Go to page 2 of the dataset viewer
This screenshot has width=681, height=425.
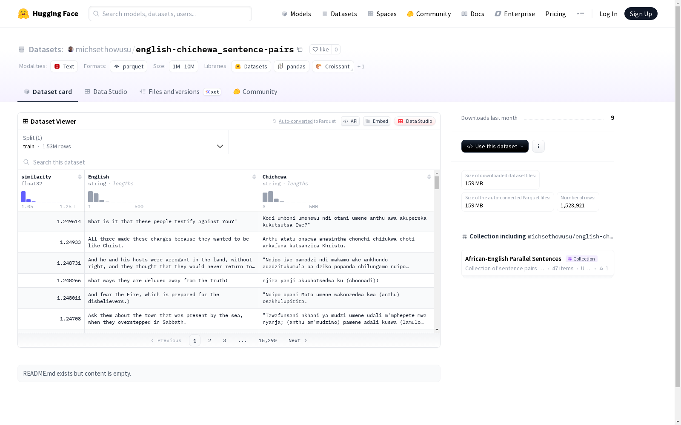coord(209,340)
